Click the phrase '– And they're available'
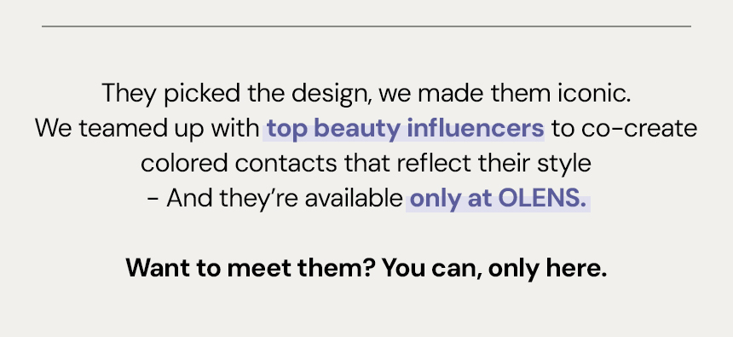733x337 pixels. point(274,199)
